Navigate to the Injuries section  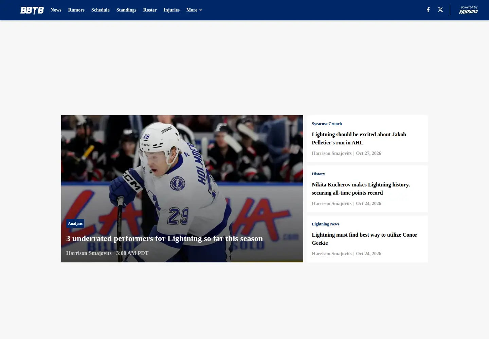(171, 10)
